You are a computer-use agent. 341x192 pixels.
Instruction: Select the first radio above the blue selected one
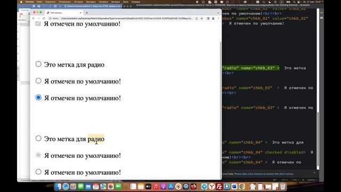click(38, 64)
